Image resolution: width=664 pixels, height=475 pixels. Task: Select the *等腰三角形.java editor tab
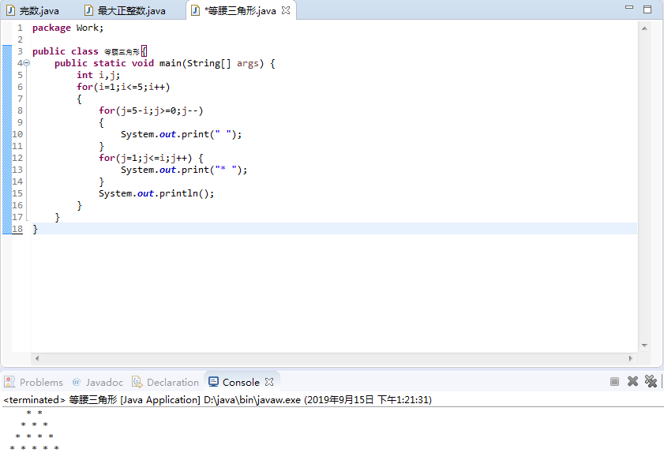pos(240,10)
